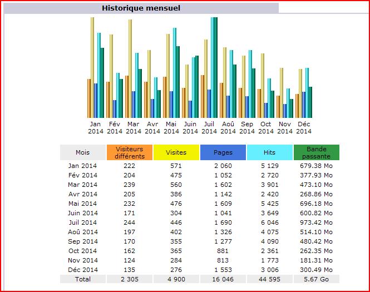Click the total hits value '44 595'
This screenshot has height=292, width=370.
pyautogui.click(x=269, y=279)
